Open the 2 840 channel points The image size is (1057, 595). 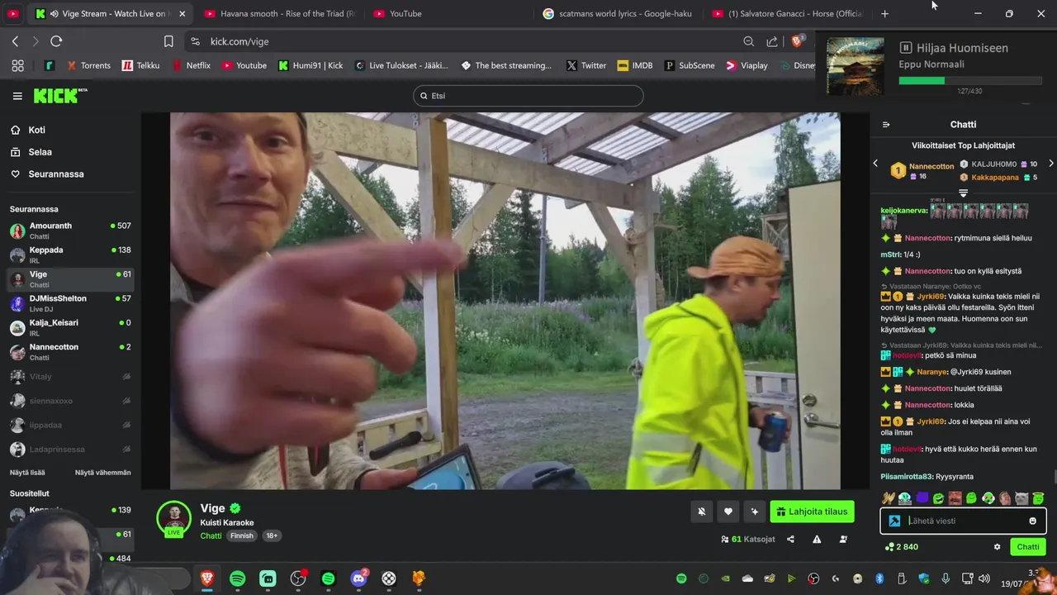[x=901, y=547]
